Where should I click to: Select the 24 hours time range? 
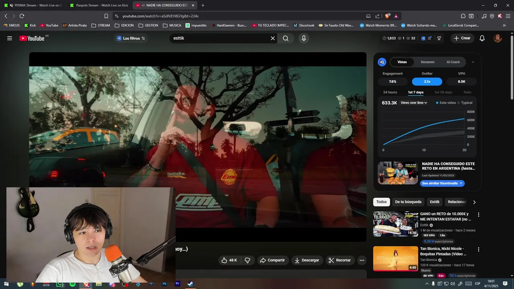390,92
